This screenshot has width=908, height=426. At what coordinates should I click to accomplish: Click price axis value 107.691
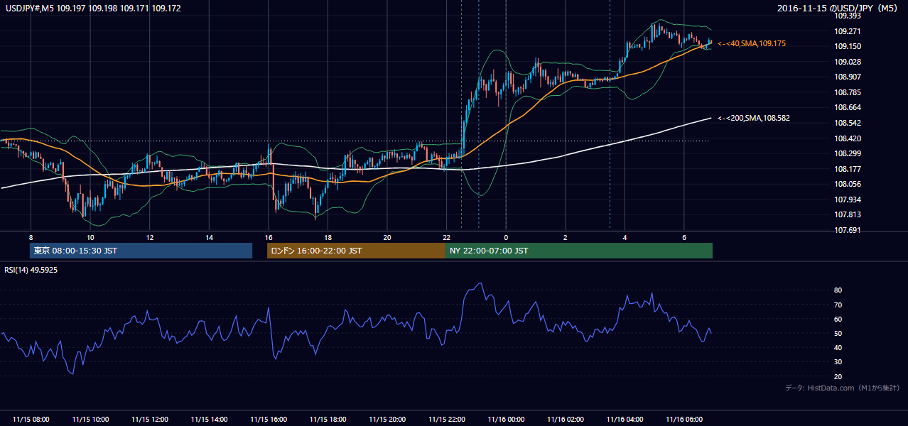point(848,230)
